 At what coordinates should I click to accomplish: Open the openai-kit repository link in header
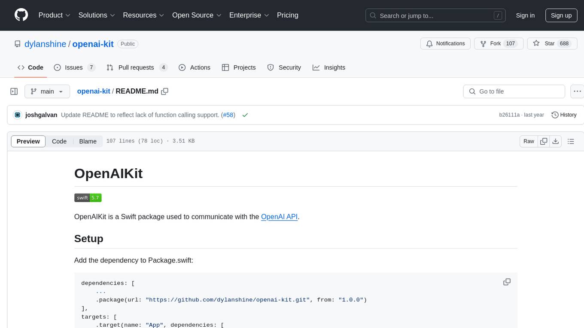pos(93,44)
